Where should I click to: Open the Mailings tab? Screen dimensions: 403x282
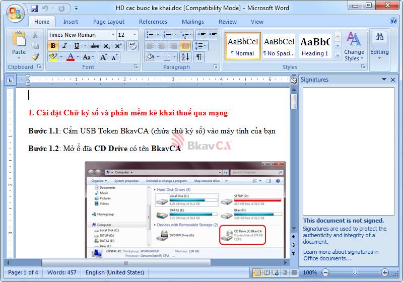[192, 22]
